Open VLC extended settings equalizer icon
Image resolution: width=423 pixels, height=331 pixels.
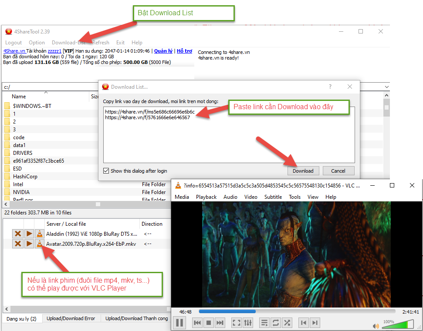(248, 323)
